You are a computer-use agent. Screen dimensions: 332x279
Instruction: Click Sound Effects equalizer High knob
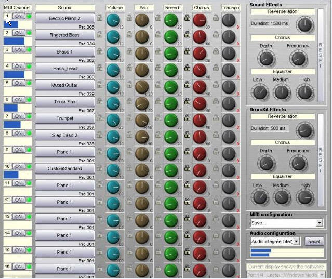pos(305,92)
